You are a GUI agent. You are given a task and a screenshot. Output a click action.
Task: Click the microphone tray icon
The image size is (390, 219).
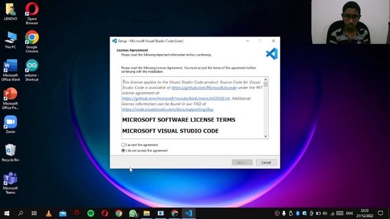click(284, 214)
